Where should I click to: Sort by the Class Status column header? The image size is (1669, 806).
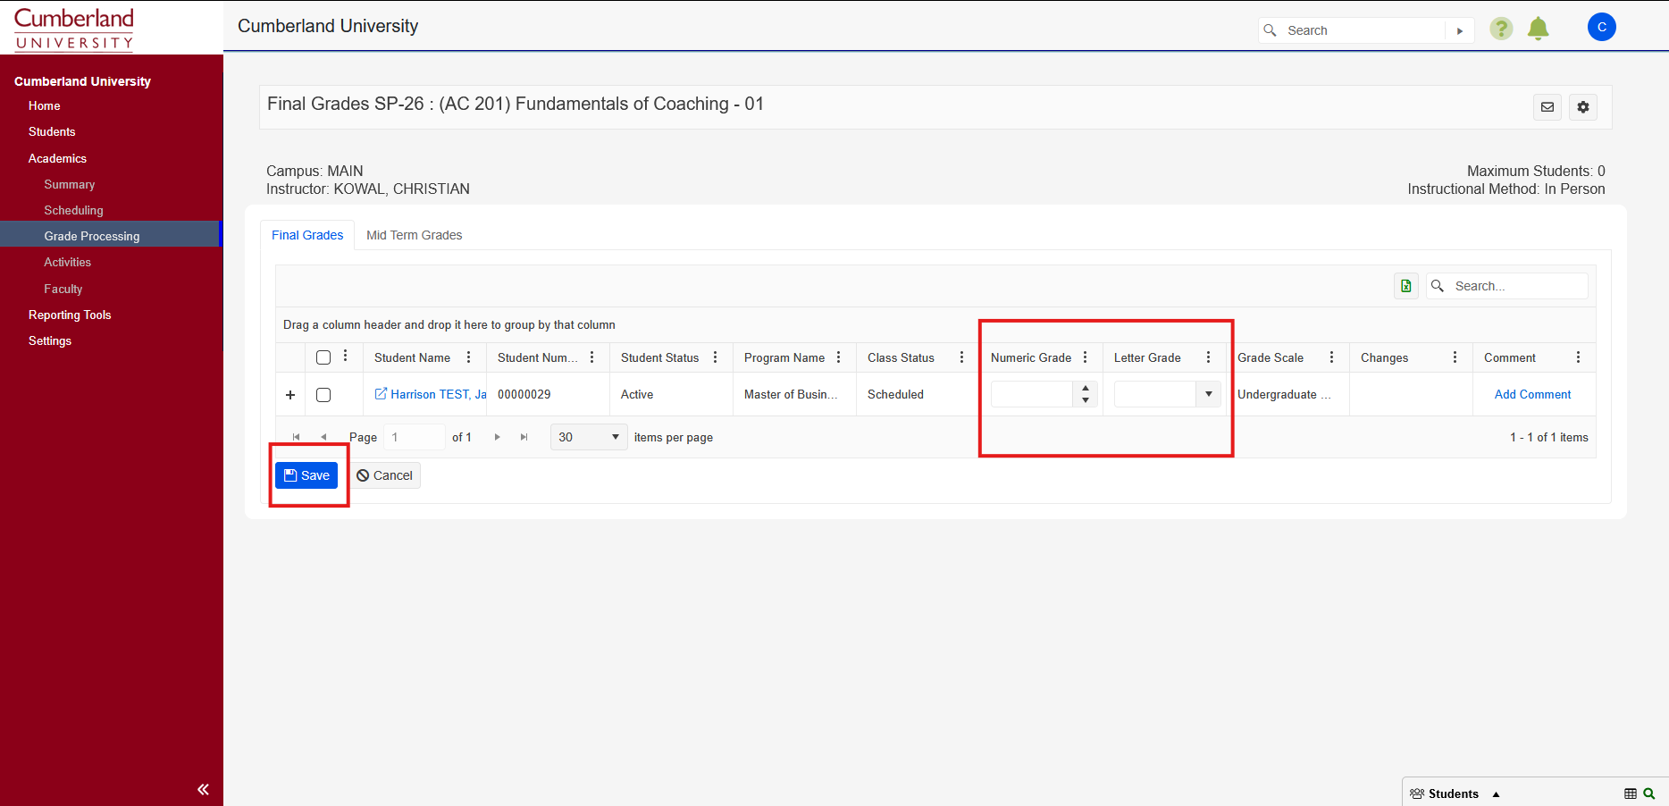[x=901, y=357]
